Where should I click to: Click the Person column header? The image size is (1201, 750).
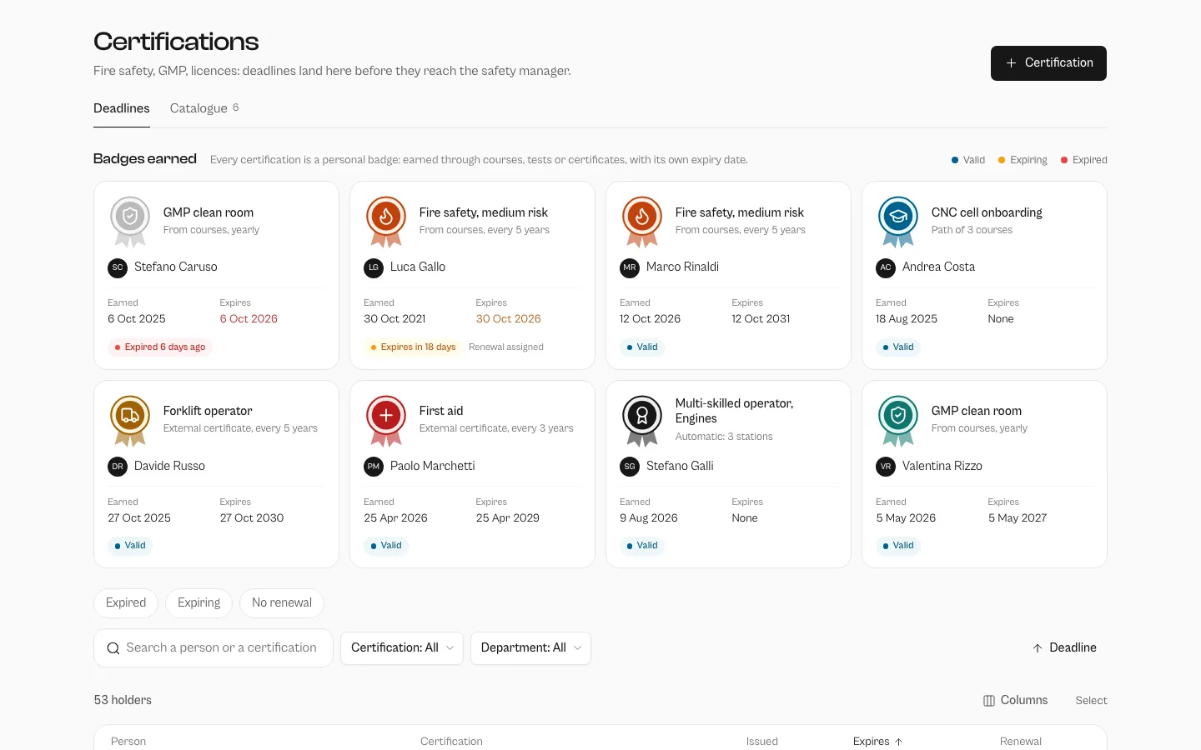coord(128,742)
